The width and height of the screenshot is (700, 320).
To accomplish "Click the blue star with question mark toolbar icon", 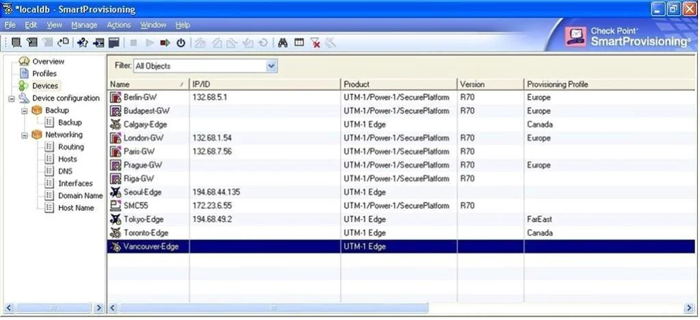I will click(x=83, y=43).
